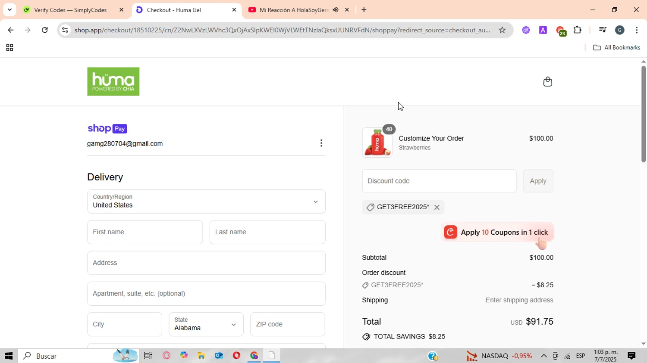
Task: Open a new browser tab
Action: (364, 10)
